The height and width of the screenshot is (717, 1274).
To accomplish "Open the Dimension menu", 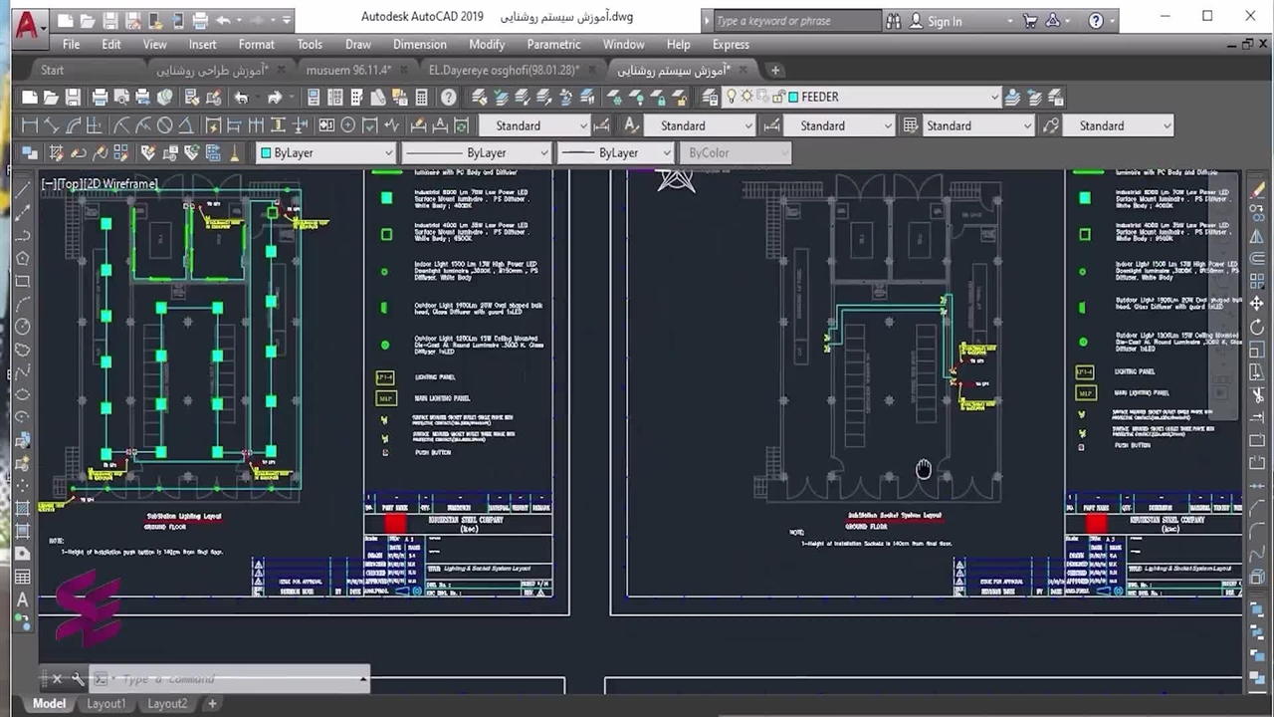I will (x=419, y=44).
